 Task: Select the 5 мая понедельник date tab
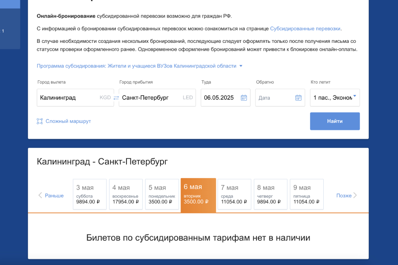pyautogui.click(x=162, y=194)
